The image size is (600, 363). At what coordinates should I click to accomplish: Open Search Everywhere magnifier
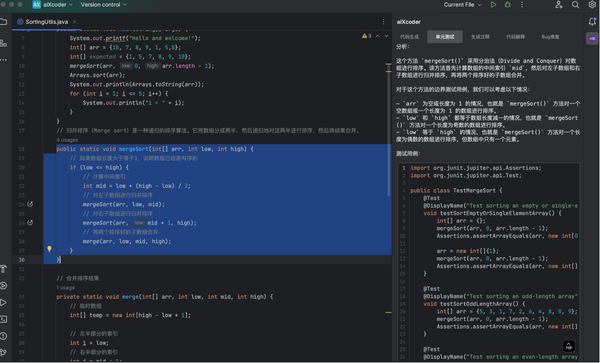coord(575,5)
